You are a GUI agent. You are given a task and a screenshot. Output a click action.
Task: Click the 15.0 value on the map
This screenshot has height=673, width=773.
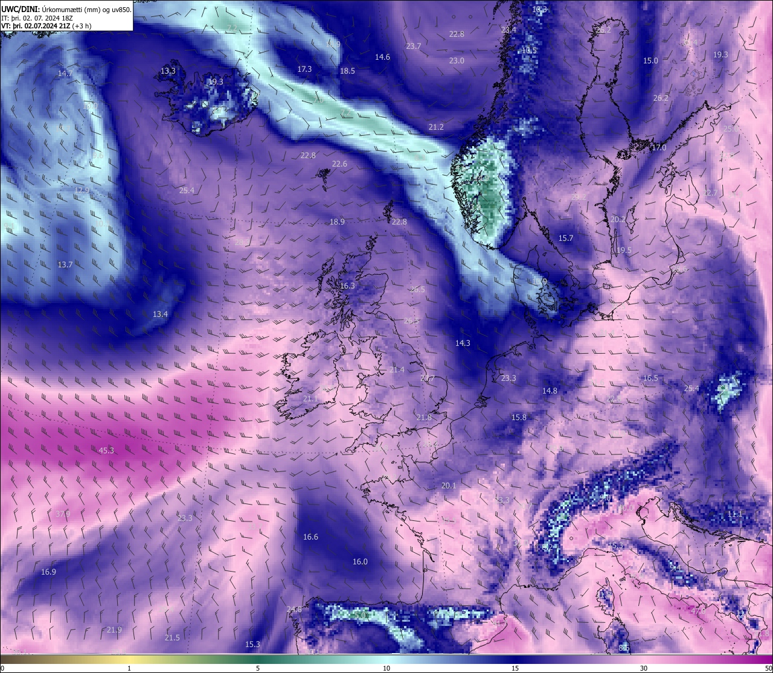point(650,60)
